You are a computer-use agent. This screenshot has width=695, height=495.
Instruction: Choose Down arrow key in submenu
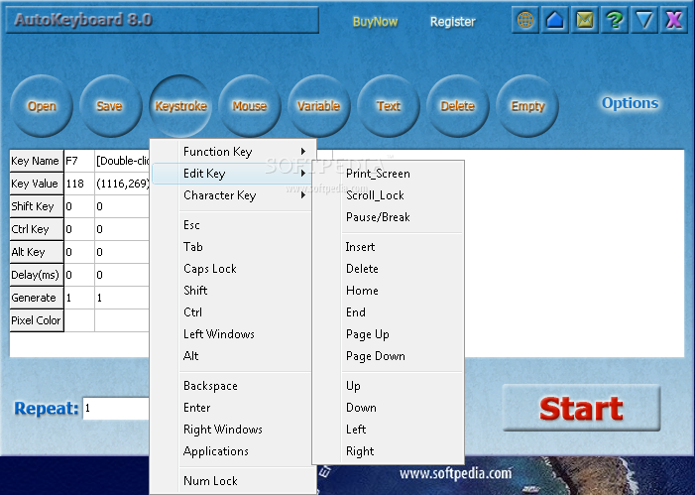tap(389, 408)
